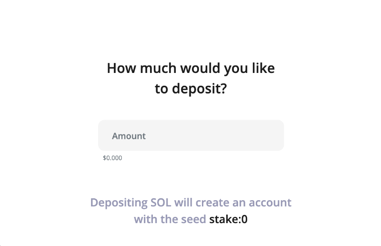Click the $0.000 dollar value label
Screen dimensions: 381x246
(x=112, y=158)
